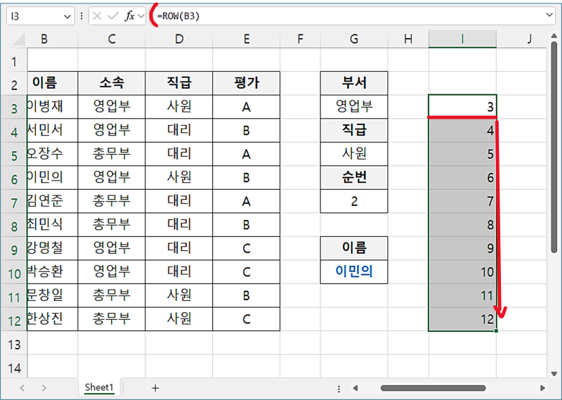562x400 pixels.
Task: Add a new sheet with plus icon
Action: tap(155, 387)
